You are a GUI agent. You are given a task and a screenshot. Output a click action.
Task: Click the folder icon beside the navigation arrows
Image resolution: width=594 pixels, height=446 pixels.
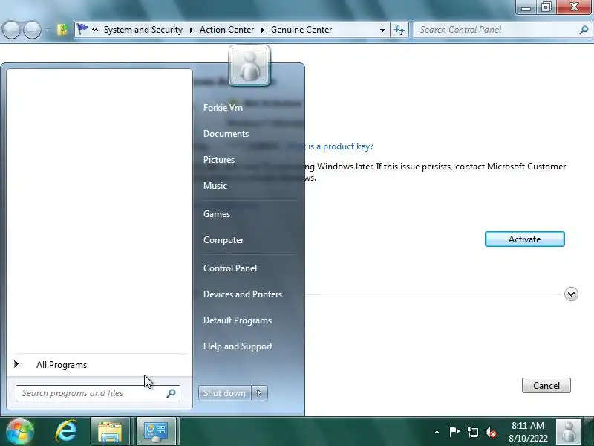point(62,30)
